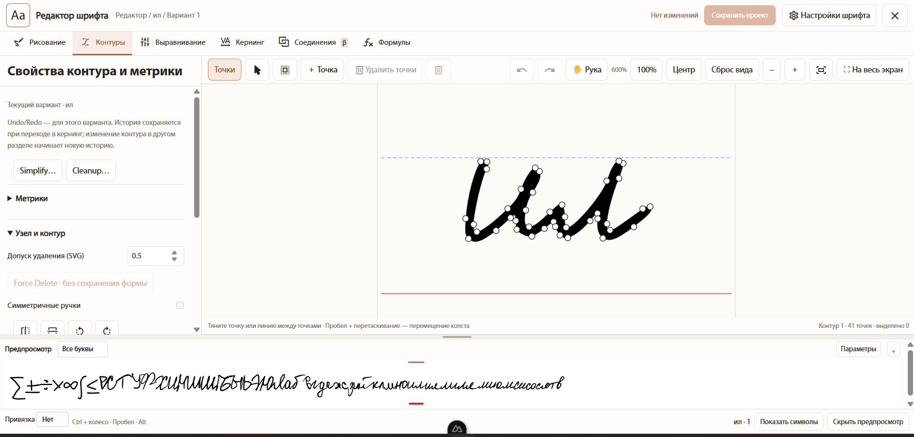
Task: Click the fit-to-view frame icon
Action: click(x=821, y=70)
